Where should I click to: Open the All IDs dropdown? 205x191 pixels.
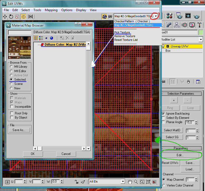(123, 181)
